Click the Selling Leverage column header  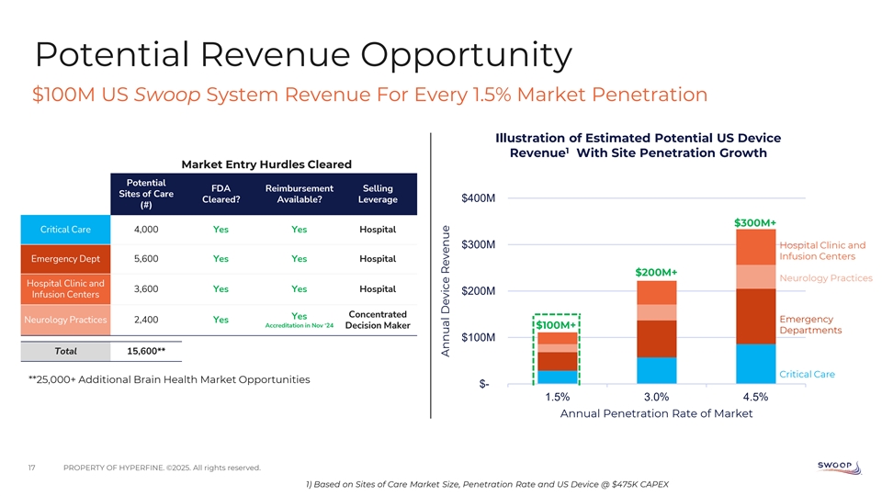(379, 194)
